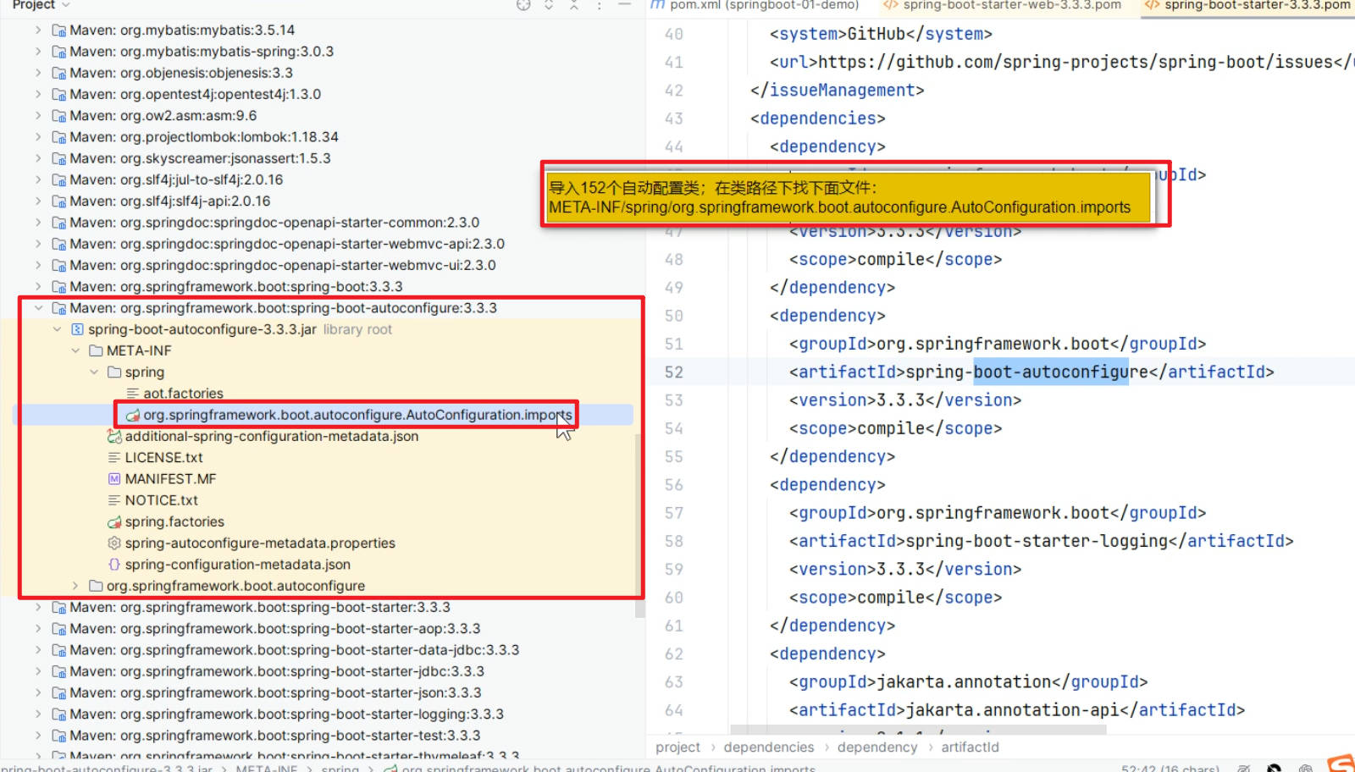This screenshot has width=1355, height=772.
Task: Switch to spring-boot-starter-web-3.3.3.pom tab
Action: point(1003,5)
